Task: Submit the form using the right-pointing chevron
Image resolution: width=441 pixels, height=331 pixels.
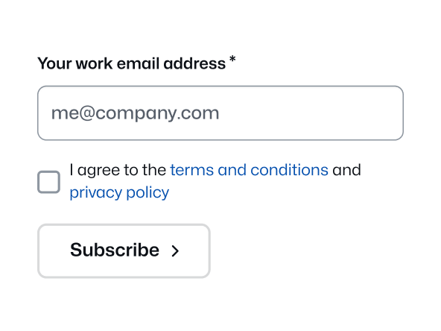Action: coord(175,250)
